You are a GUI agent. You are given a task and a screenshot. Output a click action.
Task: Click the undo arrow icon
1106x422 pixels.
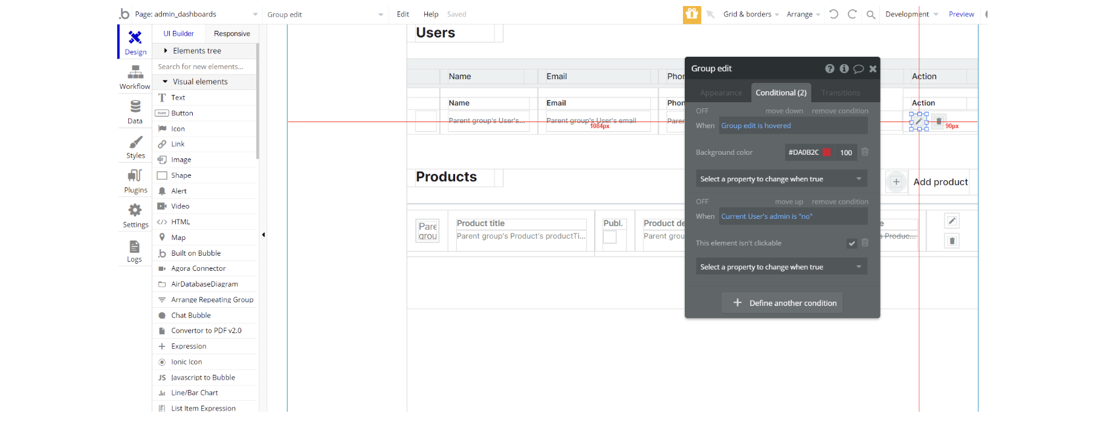833,15
